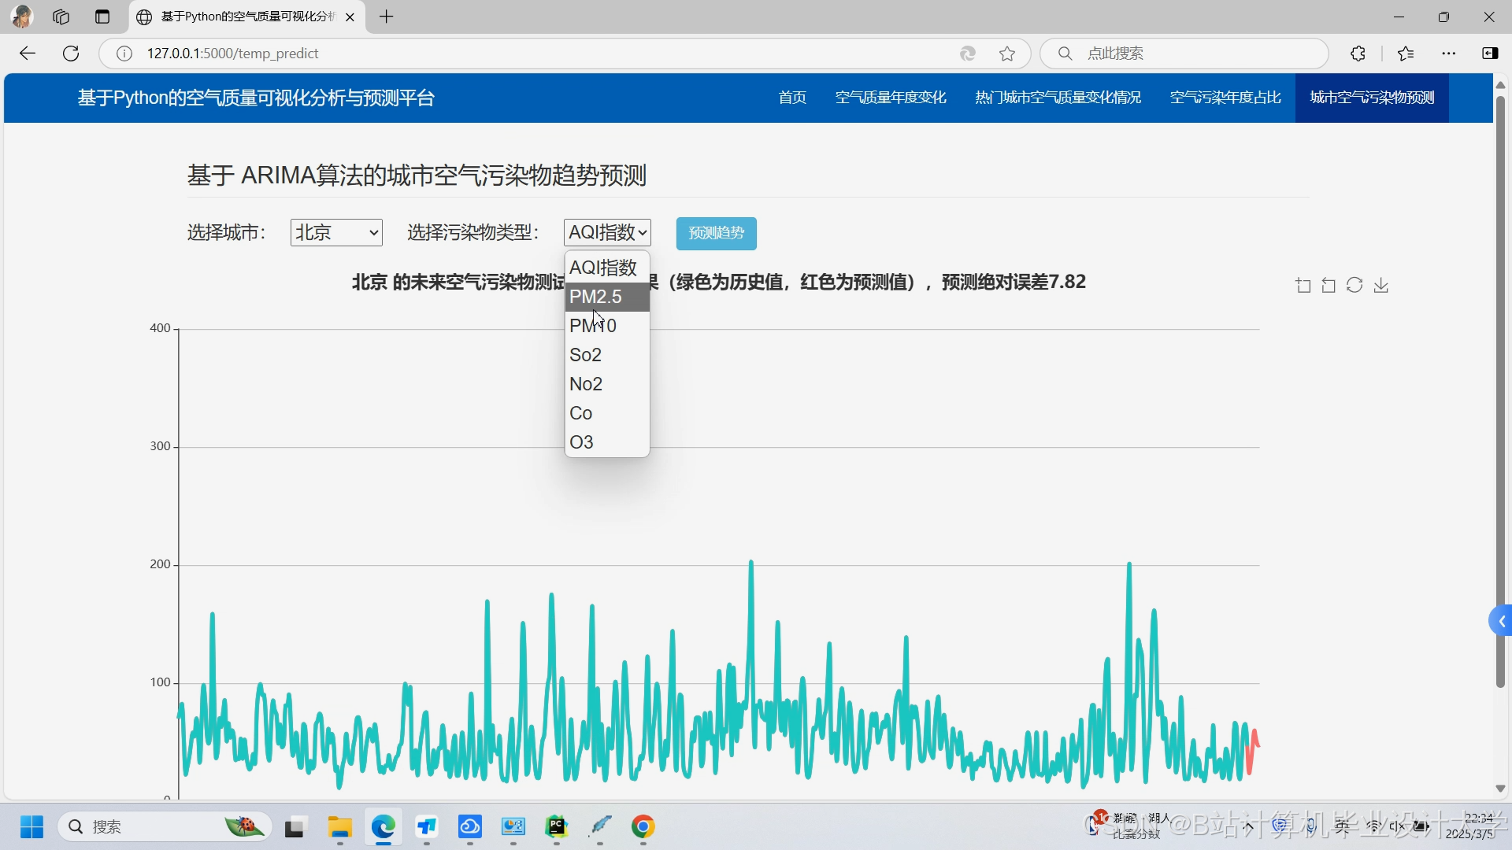Expand the blue sidebar arrow at the right edge

1501,622
